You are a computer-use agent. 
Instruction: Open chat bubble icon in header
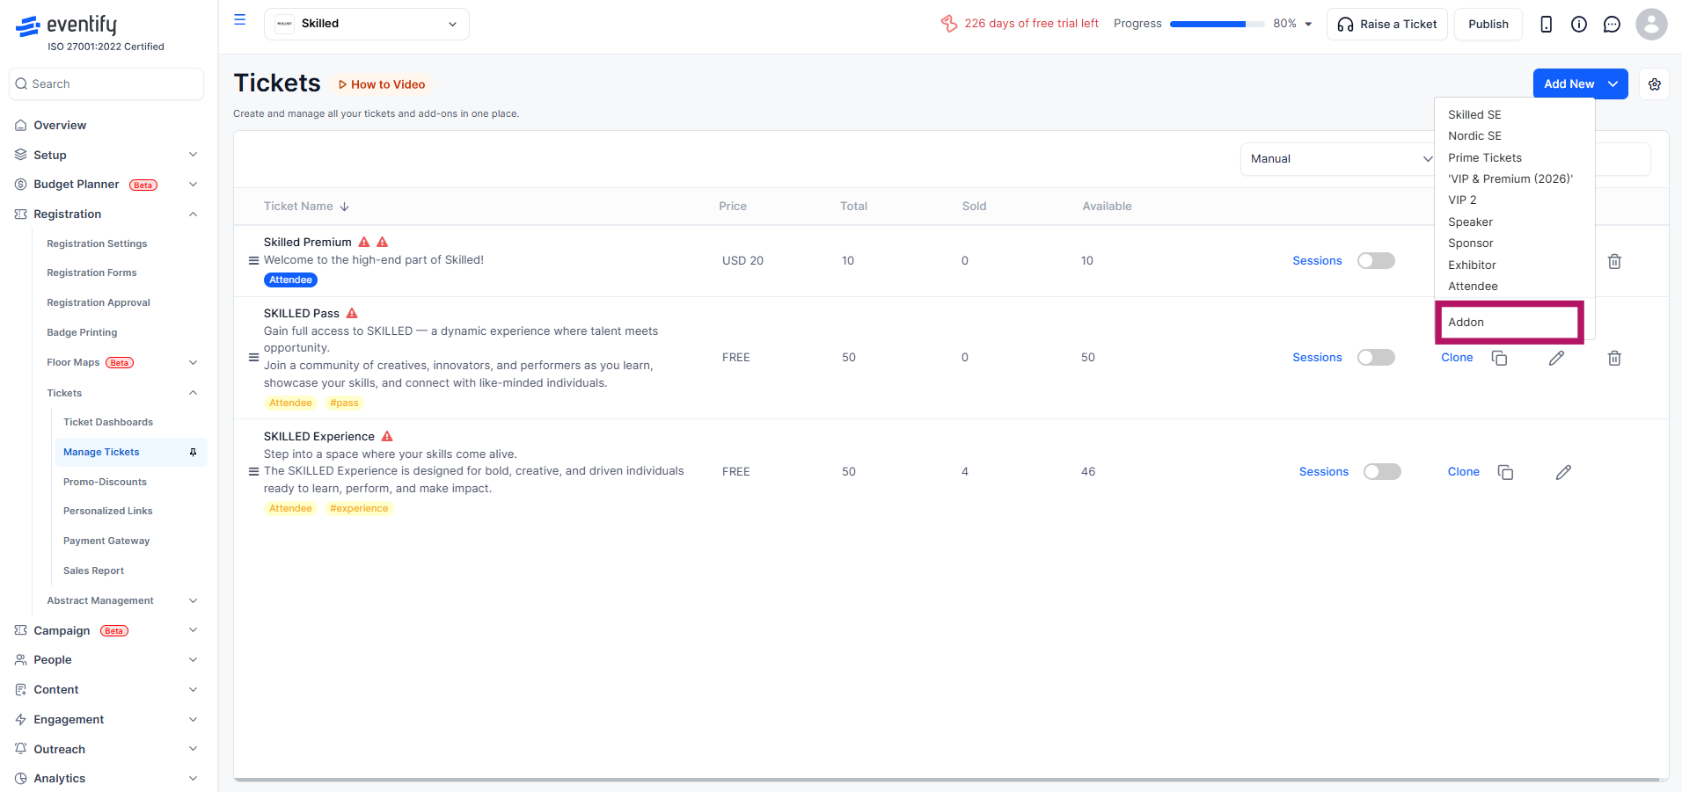(x=1612, y=24)
